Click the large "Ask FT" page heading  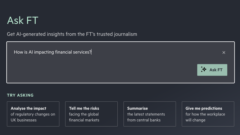(22, 20)
